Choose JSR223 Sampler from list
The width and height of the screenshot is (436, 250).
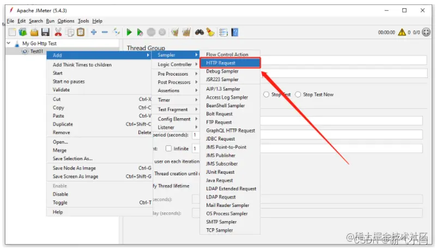point(230,80)
